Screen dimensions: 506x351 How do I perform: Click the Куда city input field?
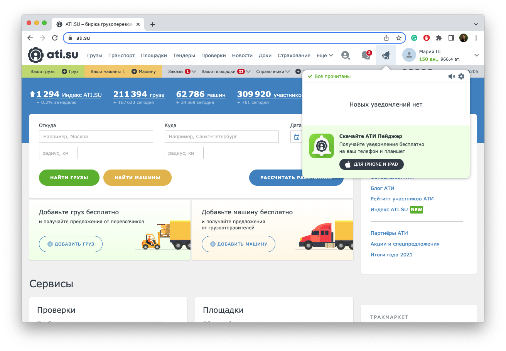[x=222, y=137]
